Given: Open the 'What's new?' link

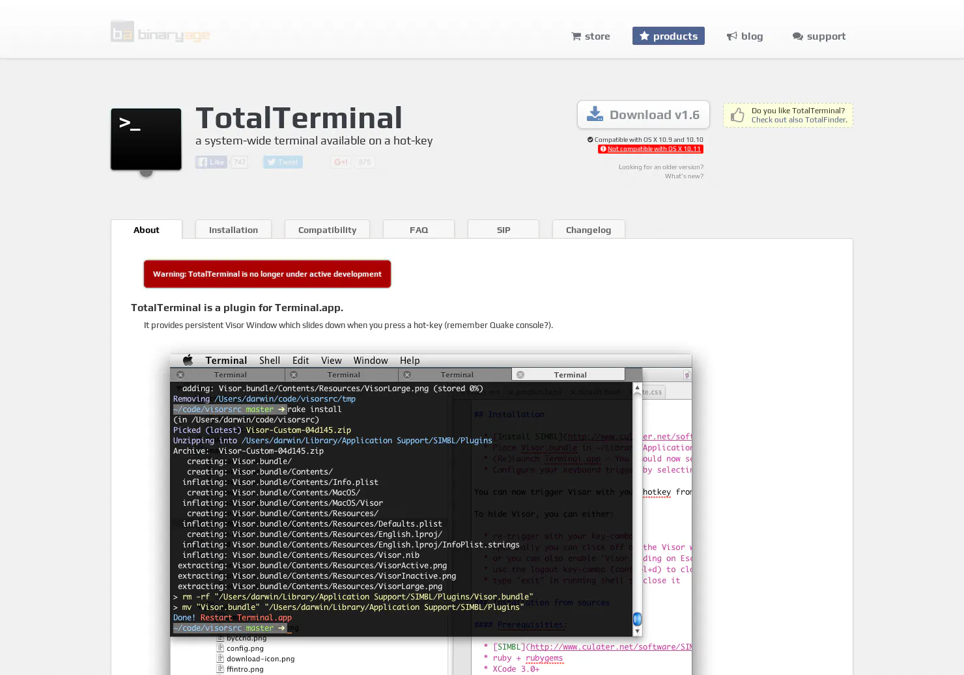Looking at the screenshot, I should click(684, 176).
